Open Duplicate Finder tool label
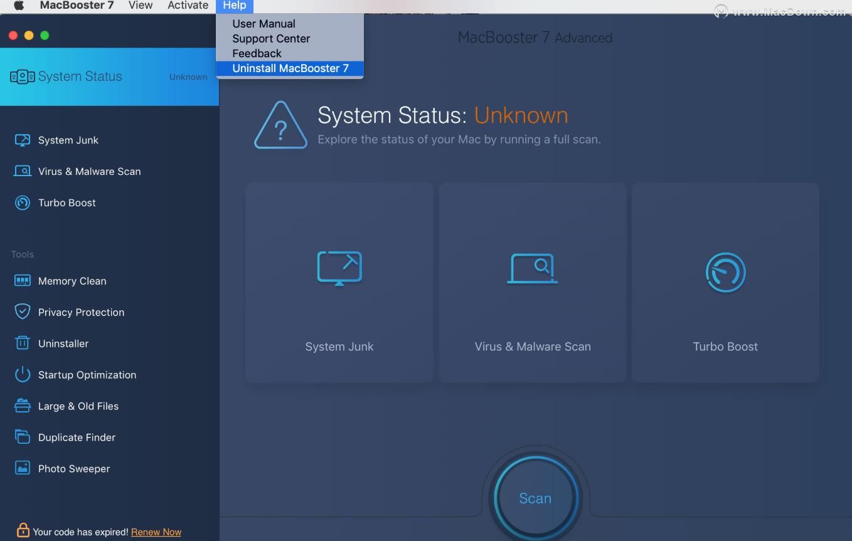 77,438
